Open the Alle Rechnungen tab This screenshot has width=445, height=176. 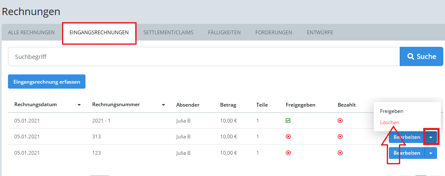(x=31, y=33)
